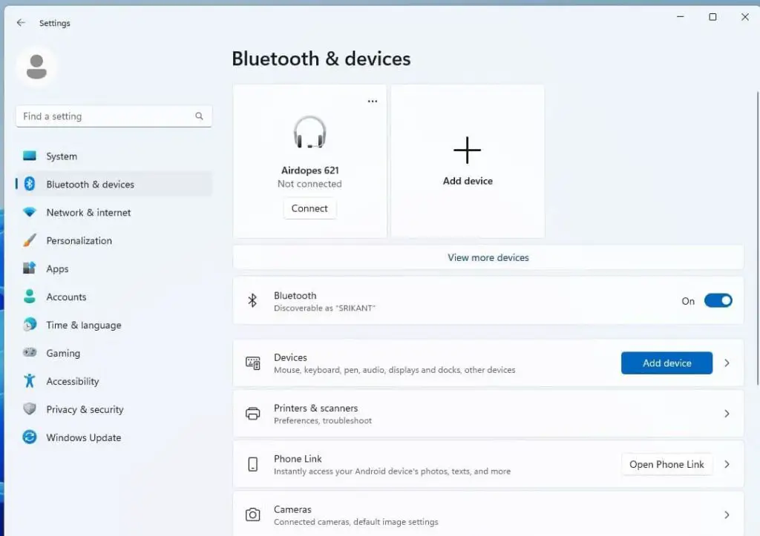Screen dimensions: 760x536
Task: Select Bluetooth & devices in the sidebar
Action: [89, 184]
